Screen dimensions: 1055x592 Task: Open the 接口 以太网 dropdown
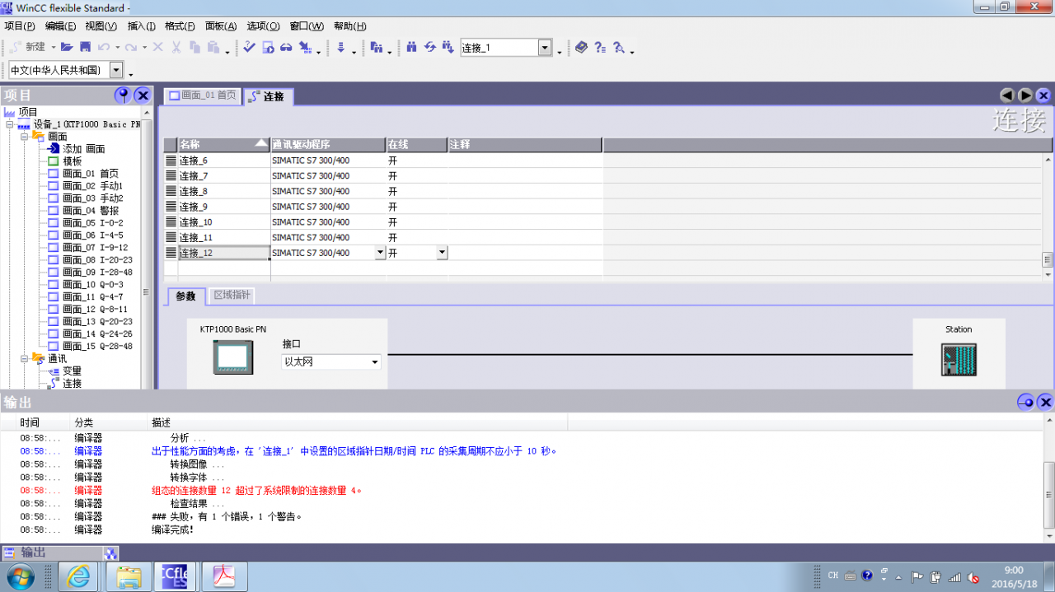[x=375, y=362]
